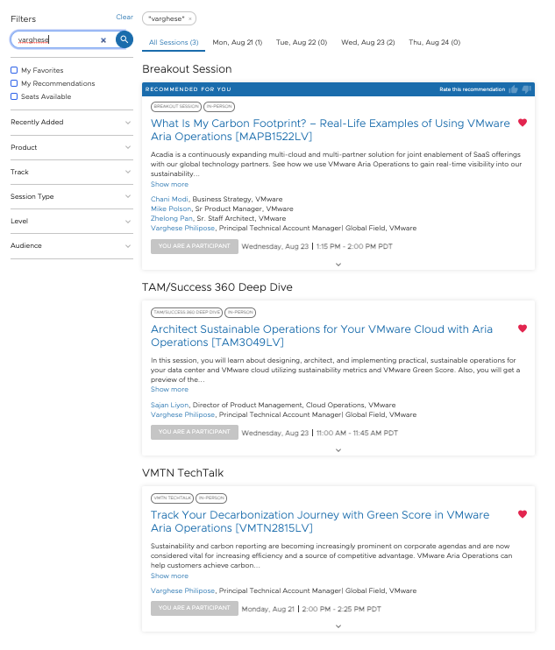
Task: Unfavorite the Architect Sustainable Operations heart
Action: click(x=523, y=329)
